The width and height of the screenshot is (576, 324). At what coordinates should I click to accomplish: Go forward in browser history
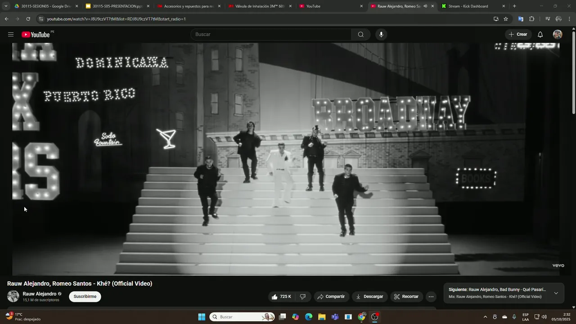17,19
